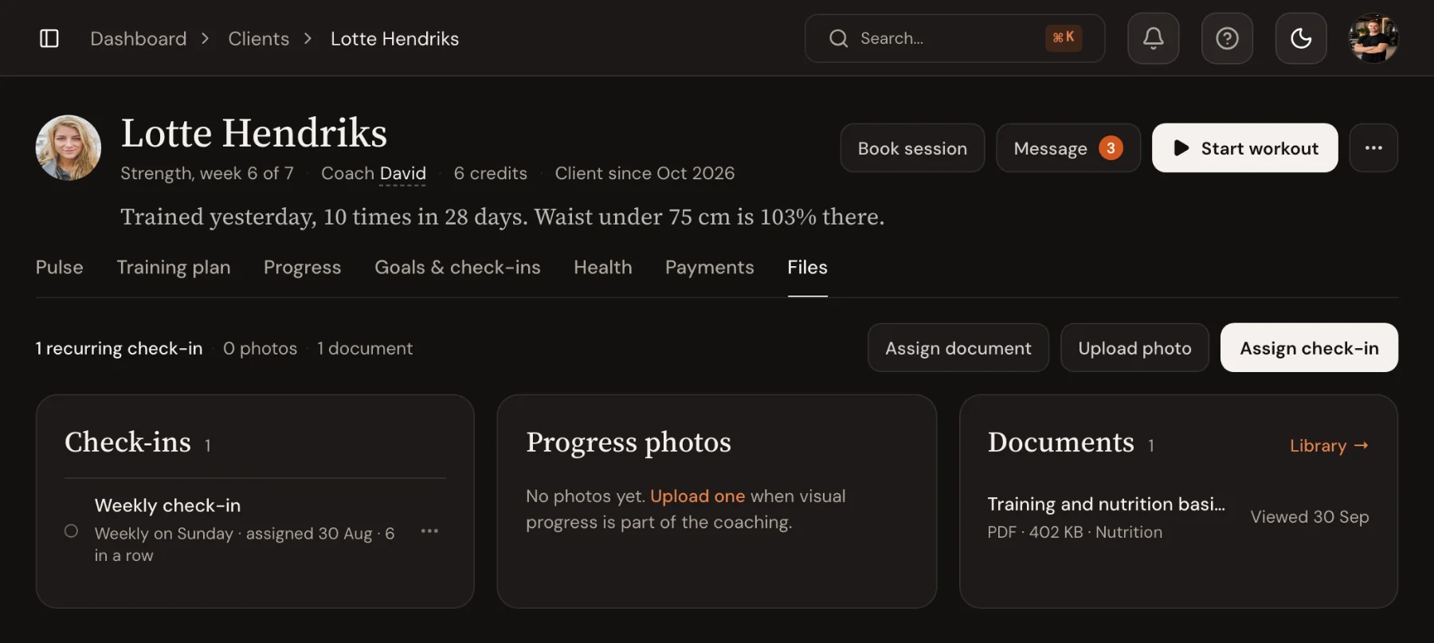Open Weekly check-in options ellipsis
The image size is (1434, 643).
pyautogui.click(x=429, y=531)
